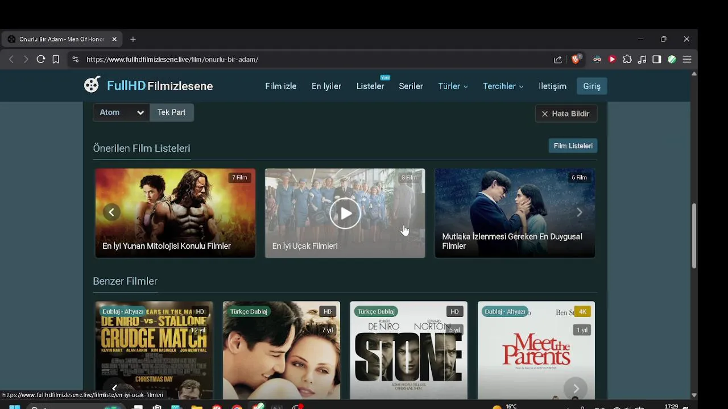Open the Seriler menu item
This screenshot has height=409, width=728.
[411, 86]
